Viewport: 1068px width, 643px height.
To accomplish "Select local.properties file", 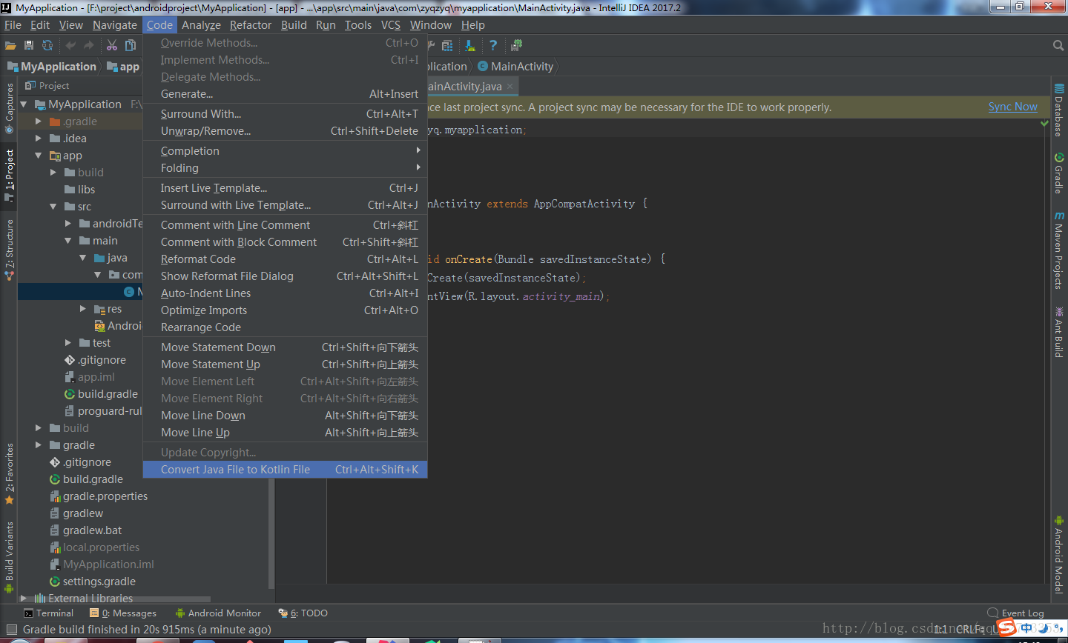I will click(94, 547).
